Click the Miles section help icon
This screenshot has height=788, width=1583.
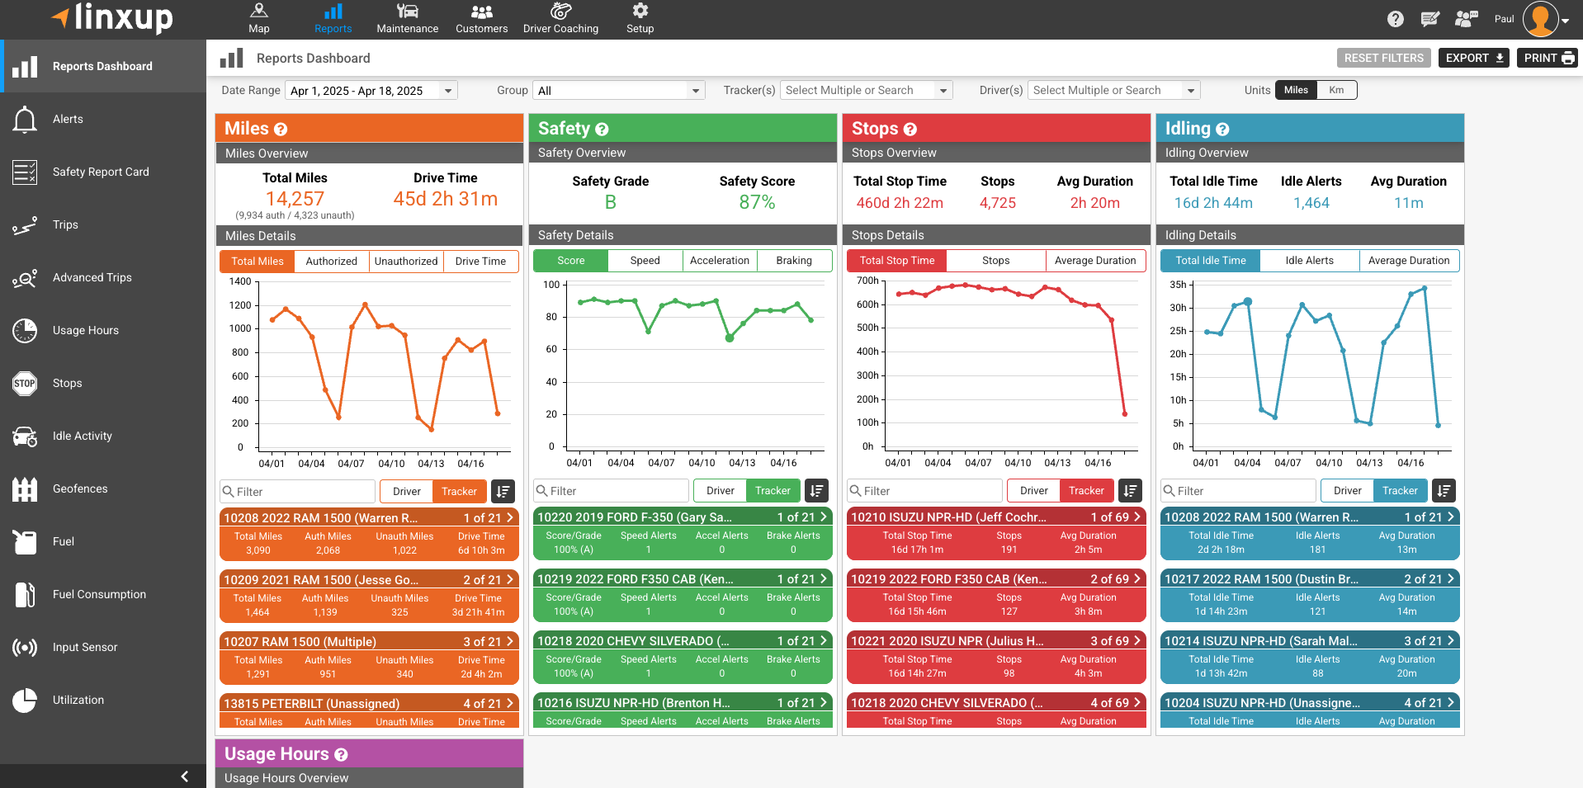(281, 130)
